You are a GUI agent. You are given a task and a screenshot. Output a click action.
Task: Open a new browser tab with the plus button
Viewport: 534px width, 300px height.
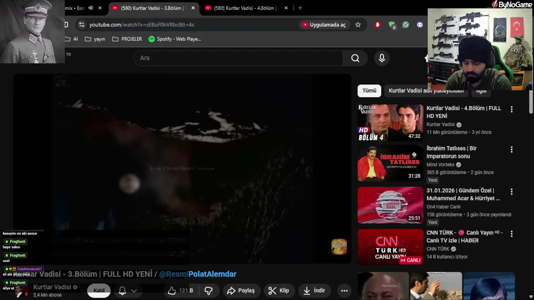(300, 8)
